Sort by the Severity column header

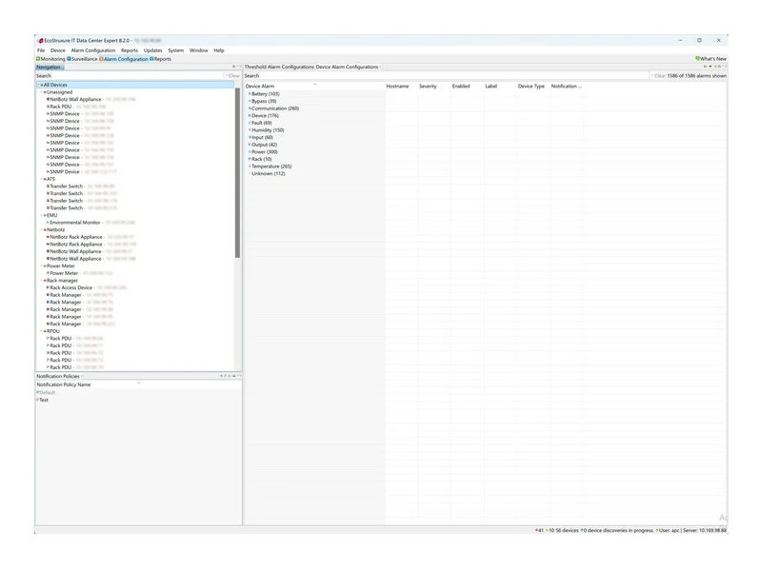click(x=428, y=87)
